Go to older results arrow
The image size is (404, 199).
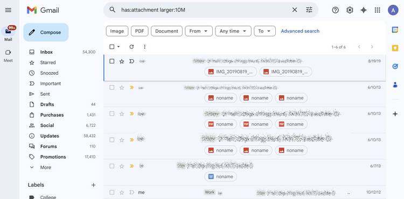click(372, 47)
